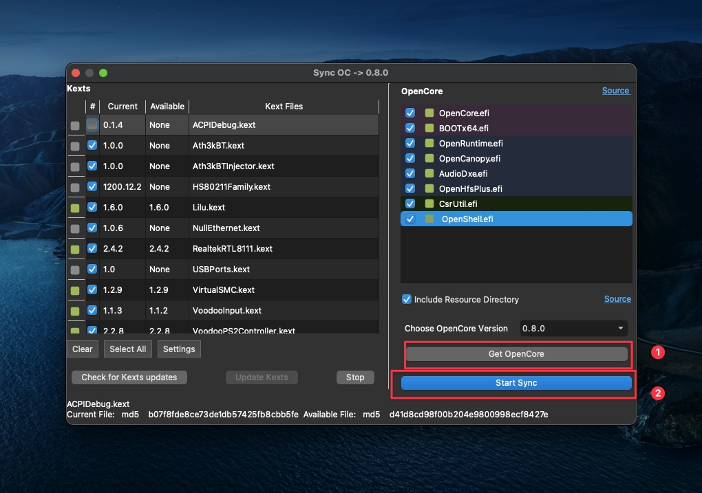The height and width of the screenshot is (493, 702).
Task: Open Settings in the Kexts panel
Action: click(x=179, y=349)
